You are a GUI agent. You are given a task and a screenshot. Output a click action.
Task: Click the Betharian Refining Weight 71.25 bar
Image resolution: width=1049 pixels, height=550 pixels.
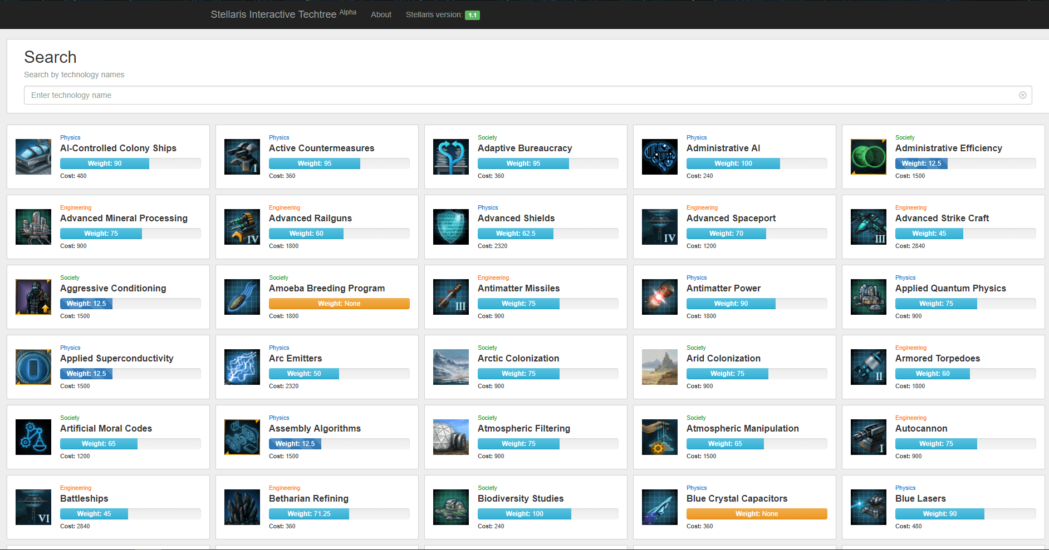pos(309,514)
